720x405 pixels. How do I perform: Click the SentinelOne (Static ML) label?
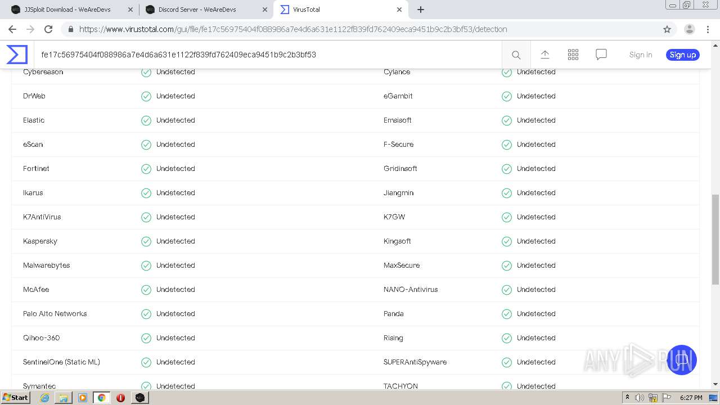61,362
